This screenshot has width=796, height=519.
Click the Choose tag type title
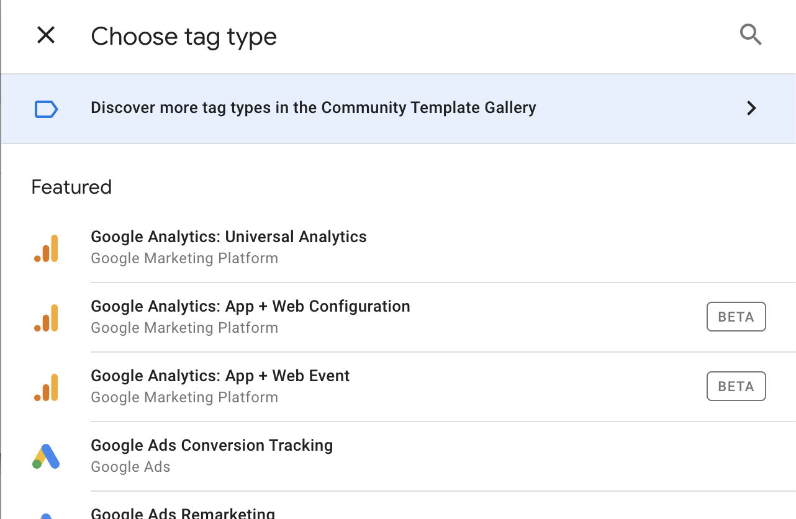pos(184,37)
